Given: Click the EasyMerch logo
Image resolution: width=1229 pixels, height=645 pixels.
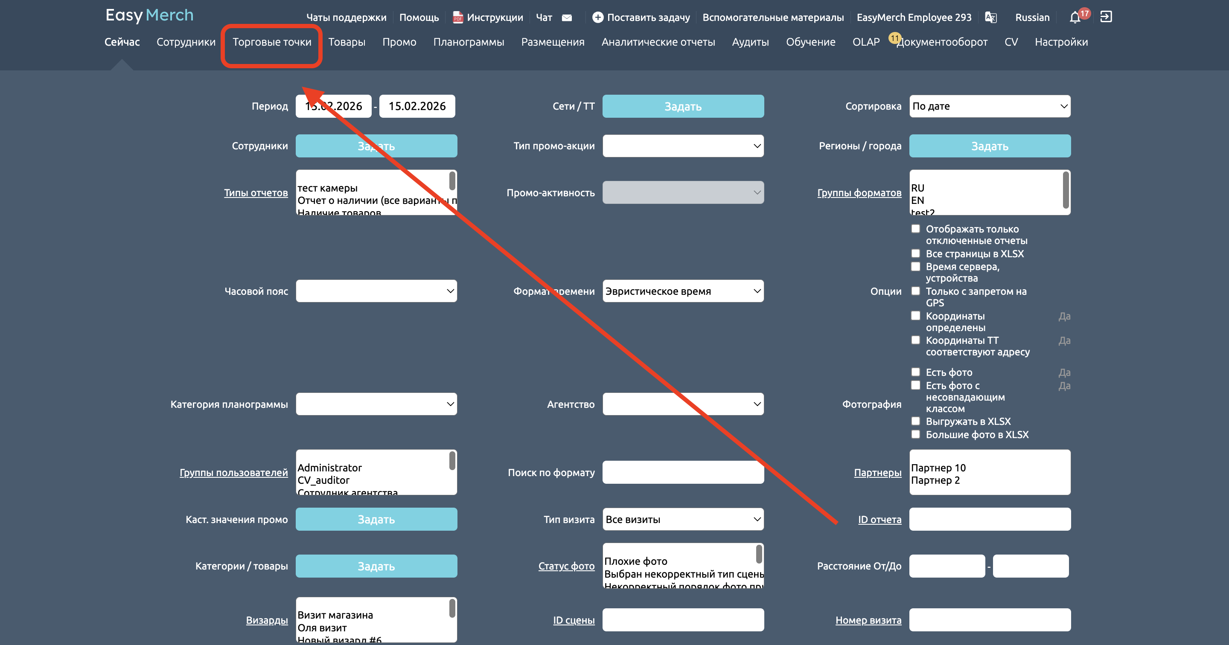Looking at the screenshot, I should pyautogui.click(x=149, y=15).
